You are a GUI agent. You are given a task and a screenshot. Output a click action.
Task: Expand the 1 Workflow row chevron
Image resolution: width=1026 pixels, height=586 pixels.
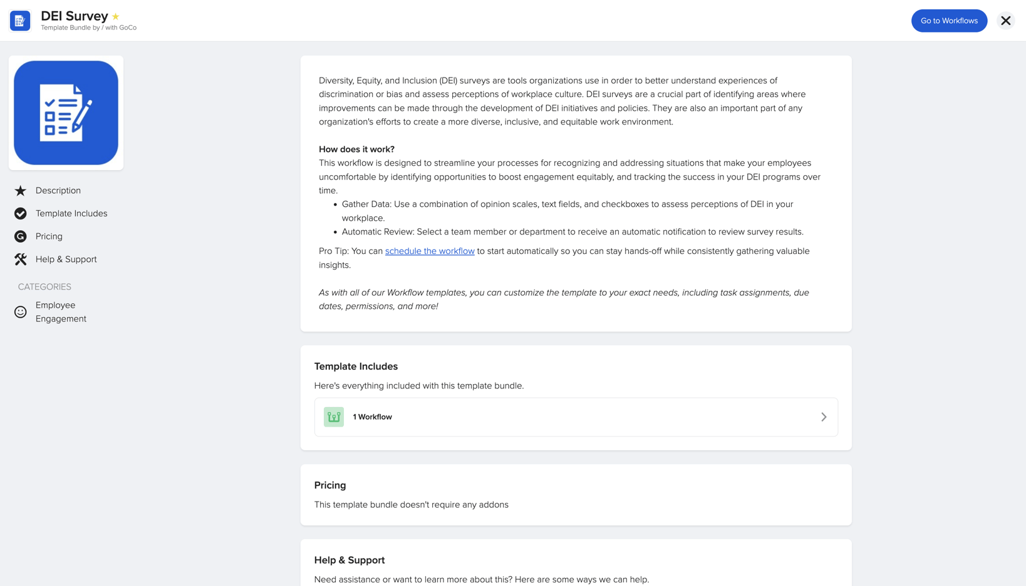pyautogui.click(x=824, y=417)
